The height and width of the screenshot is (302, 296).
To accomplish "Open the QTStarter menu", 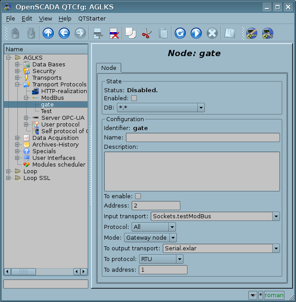I will 92,18.
